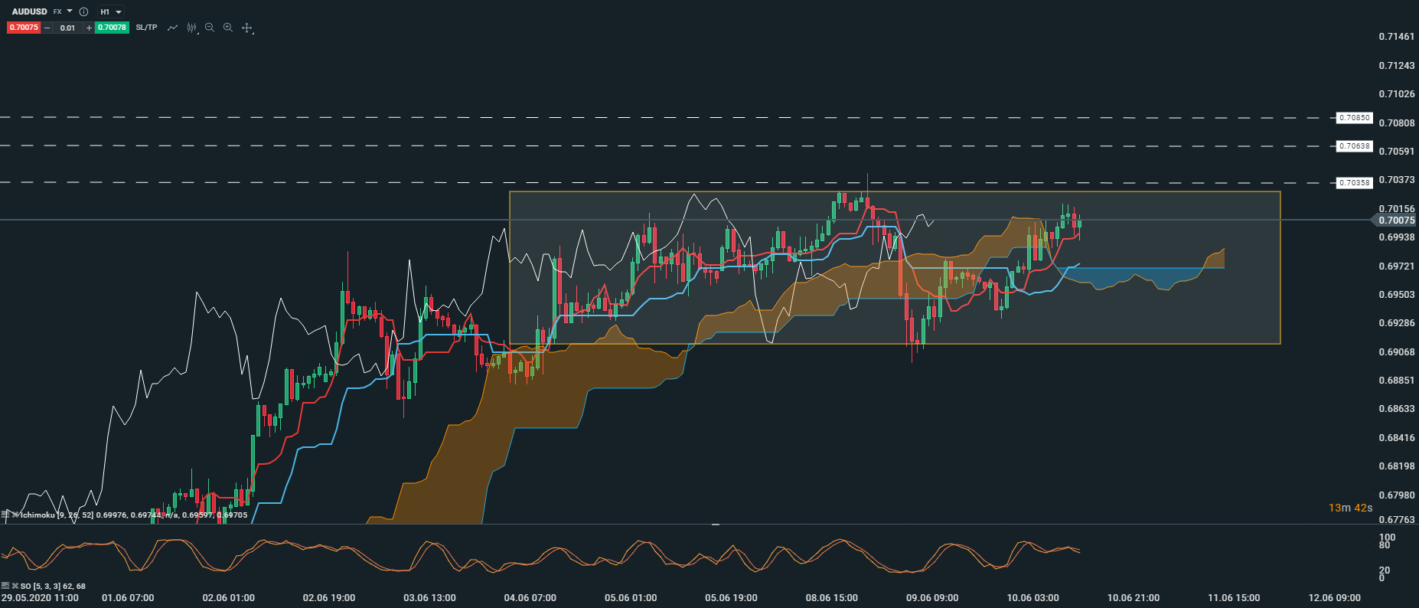
Task: Zoom out the chart
Action: (x=210, y=28)
